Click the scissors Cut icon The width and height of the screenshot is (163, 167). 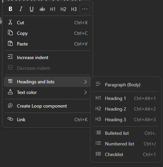(x=10, y=22)
